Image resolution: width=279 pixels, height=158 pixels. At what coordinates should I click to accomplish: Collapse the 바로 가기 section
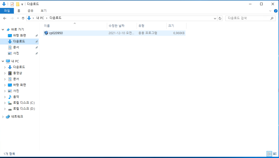(x=3, y=30)
